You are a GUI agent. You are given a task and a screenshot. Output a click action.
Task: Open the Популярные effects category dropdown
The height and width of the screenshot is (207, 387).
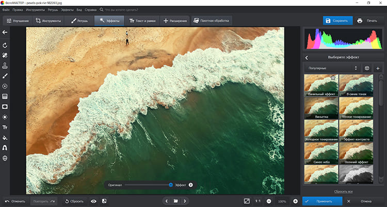tap(332, 68)
